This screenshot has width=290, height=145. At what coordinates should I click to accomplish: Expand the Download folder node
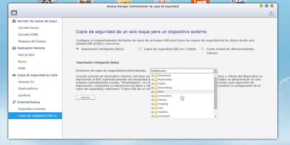pos(152,75)
